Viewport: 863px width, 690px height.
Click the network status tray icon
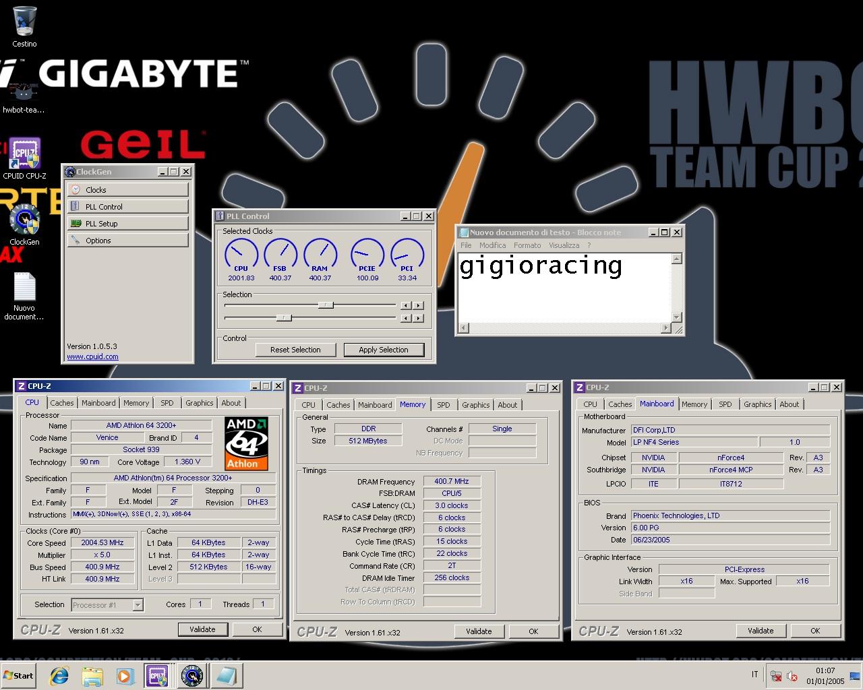click(776, 676)
